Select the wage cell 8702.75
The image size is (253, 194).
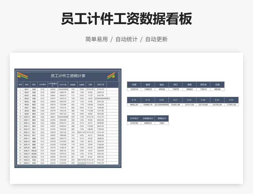click(63, 123)
